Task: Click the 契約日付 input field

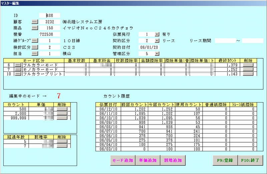Action: (x=149, y=47)
